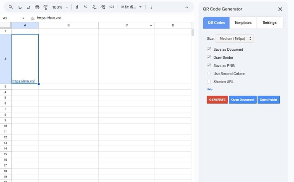
Task: Format as percent
Action: [86, 7]
